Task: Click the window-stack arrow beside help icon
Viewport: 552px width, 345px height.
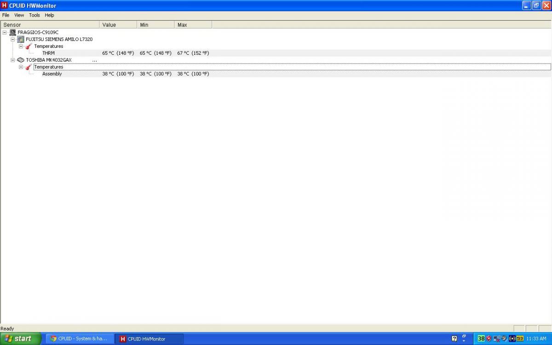Action: pos(464,338)
